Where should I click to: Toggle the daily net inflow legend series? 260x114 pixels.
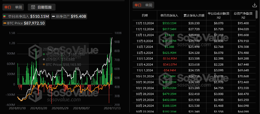click(26, 16)
